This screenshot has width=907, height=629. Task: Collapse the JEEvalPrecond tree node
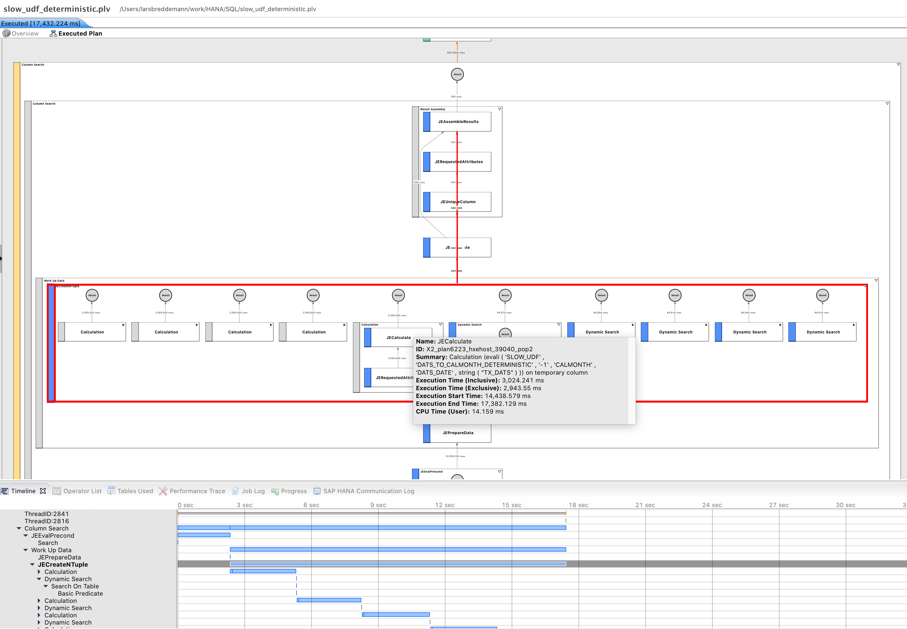pos(26,535)
